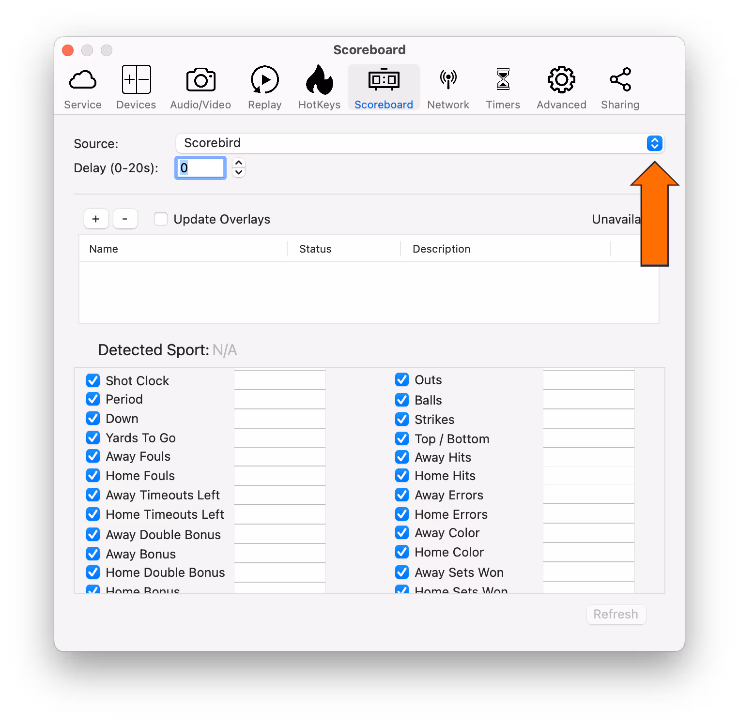Uncheck the Home Errors checkbox
Screen dimensions: 739x723
point(402,514)
